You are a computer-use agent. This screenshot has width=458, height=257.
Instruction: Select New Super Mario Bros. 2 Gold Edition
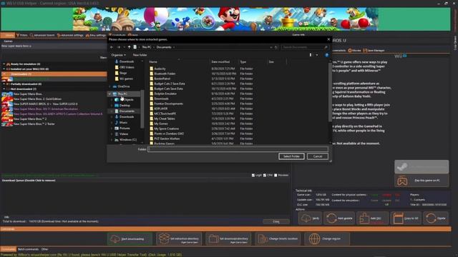click(37, 99)
